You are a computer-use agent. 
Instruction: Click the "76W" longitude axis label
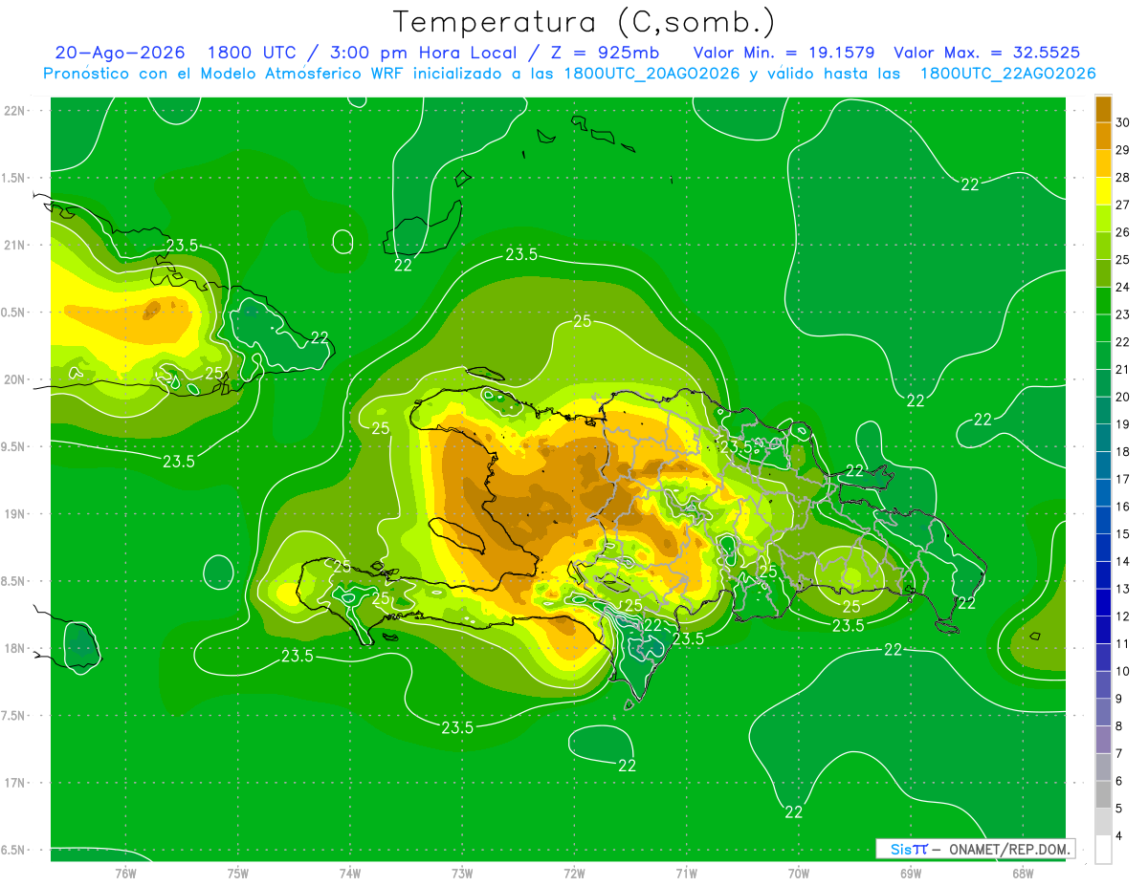125,873
